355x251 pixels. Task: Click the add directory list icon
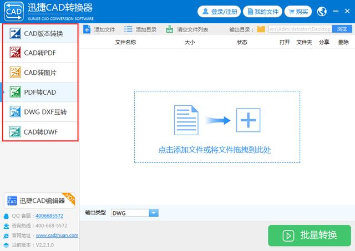(128, 29)
